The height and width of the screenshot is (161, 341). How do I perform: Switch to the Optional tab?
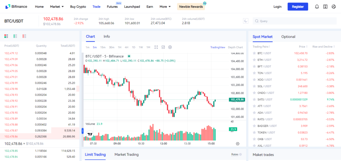point(288,37)
